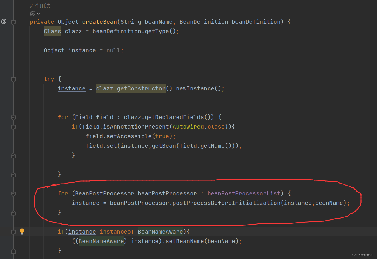Viewport: 377px width, 259px height.
Task: Collapse the 'for (BeanPostProcessor' loop fold marker
Action: (13, 194)
